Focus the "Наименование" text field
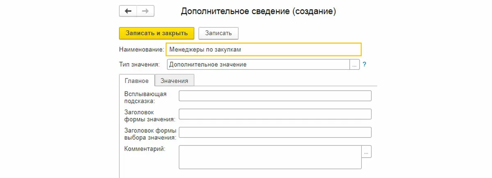 (x=264, y=49)
